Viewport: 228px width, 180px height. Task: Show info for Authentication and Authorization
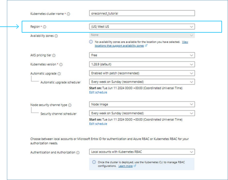pos(78,153)
